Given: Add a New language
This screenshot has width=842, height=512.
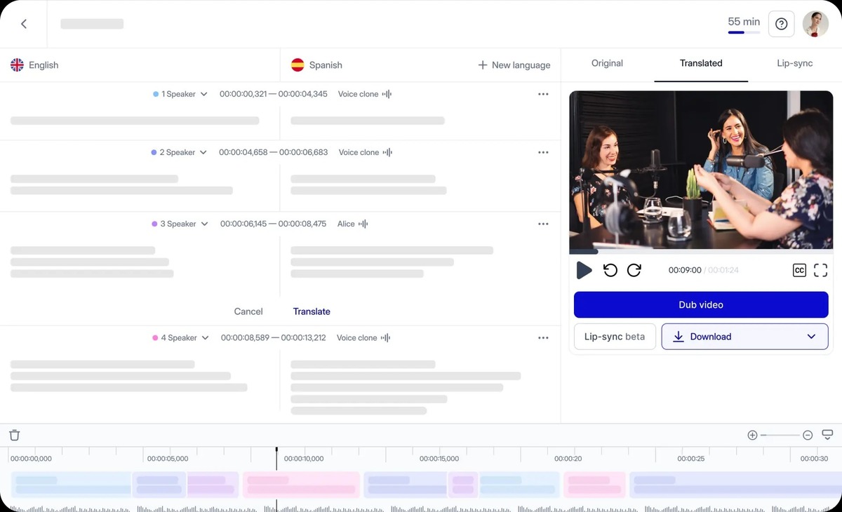Looking at the screenshot, I should [x=514, y=65].
